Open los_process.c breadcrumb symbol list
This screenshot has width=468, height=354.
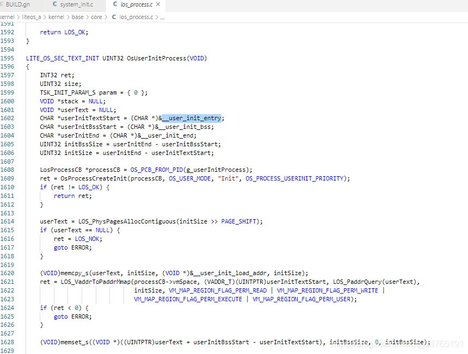(136, 17)
